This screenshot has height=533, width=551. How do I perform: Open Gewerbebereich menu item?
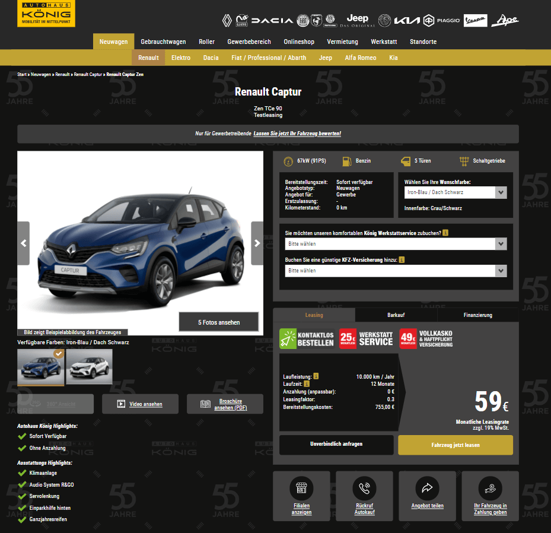(x=249, y=42)
